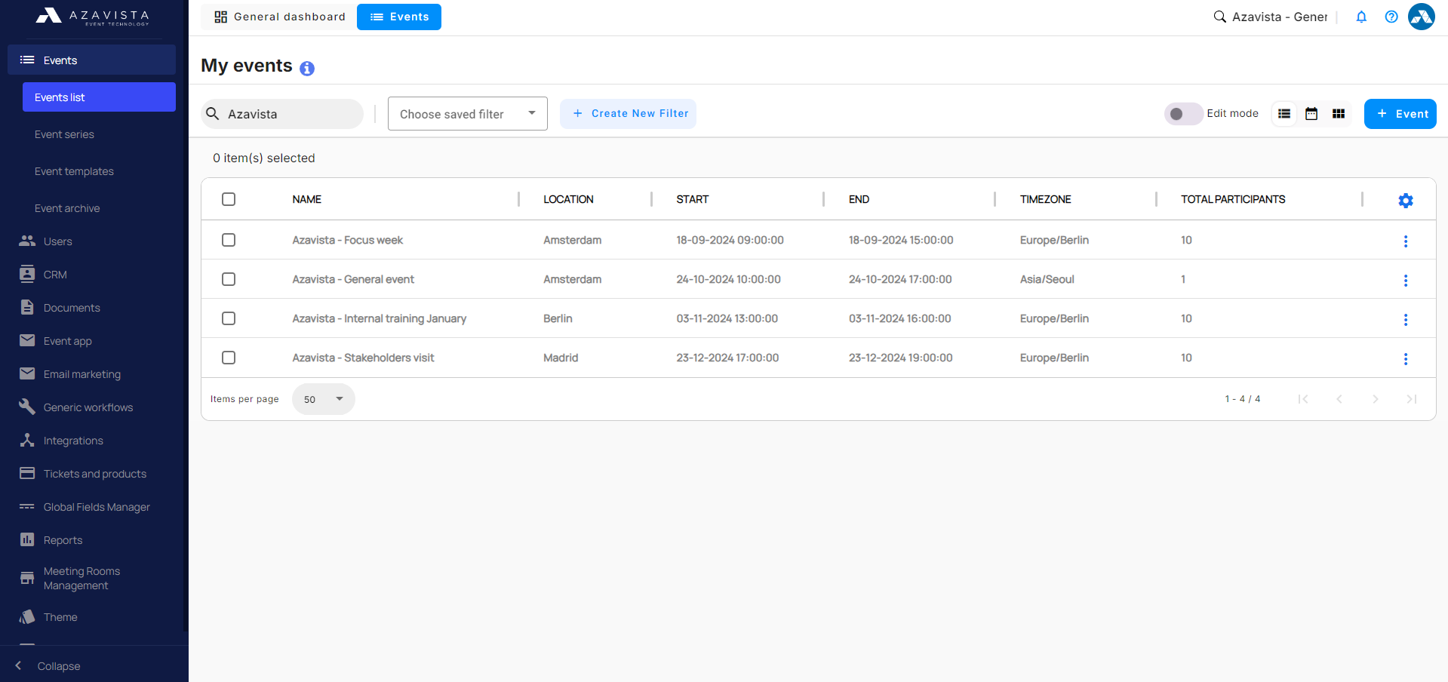Click the Global Fields Manager icon
Image resolution: width=1448 pixels, height=682 pixels.
point(27,506)
